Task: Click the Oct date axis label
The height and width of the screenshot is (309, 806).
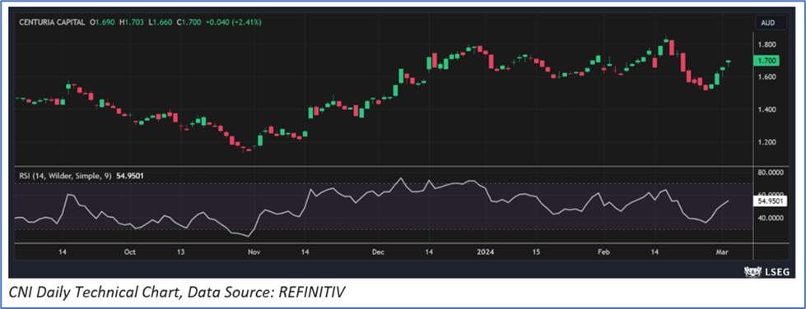Action: tap(129, 252)
